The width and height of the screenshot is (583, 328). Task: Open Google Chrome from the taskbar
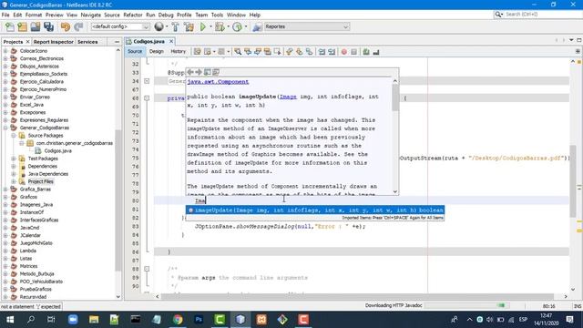click(x=178, y=320)
